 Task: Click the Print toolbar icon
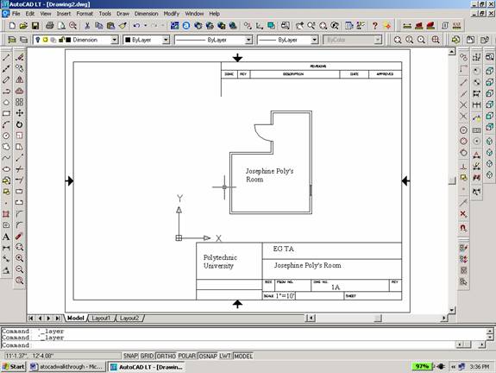coord(50,26)
